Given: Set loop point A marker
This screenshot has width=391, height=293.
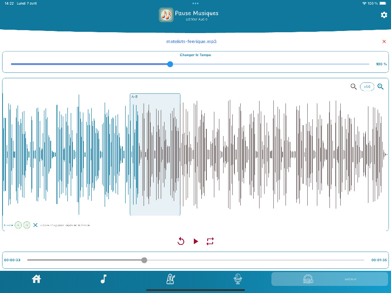Looking at the screenshot, I should coord(18,225).
